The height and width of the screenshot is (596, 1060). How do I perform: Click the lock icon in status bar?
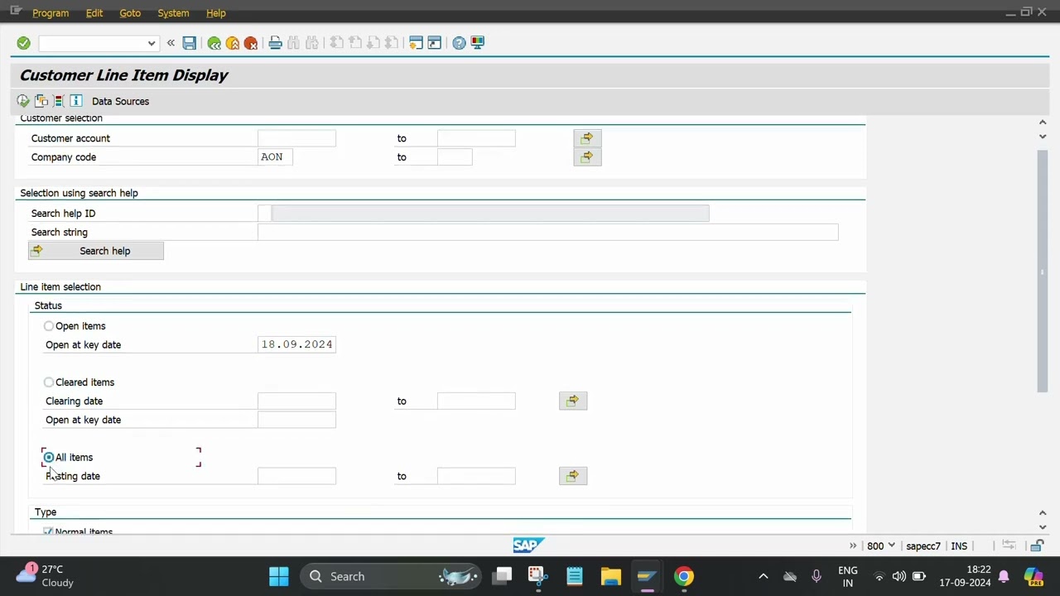[1037, 546]
